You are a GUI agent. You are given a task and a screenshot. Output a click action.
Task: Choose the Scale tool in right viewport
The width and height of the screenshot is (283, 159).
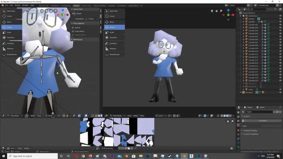[x=115, y=32]
